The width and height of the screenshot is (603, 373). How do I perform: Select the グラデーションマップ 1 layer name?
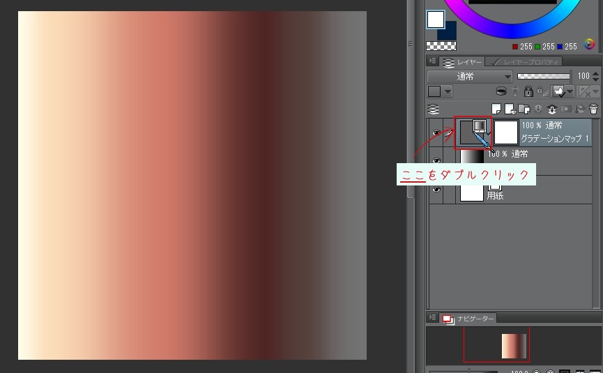(x=554, y=139)
